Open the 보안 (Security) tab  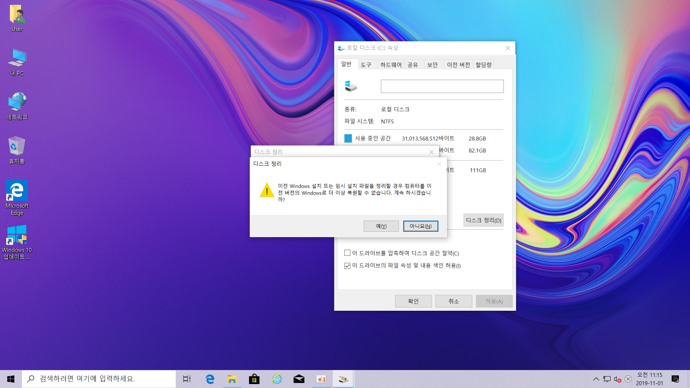pos(432,65)
